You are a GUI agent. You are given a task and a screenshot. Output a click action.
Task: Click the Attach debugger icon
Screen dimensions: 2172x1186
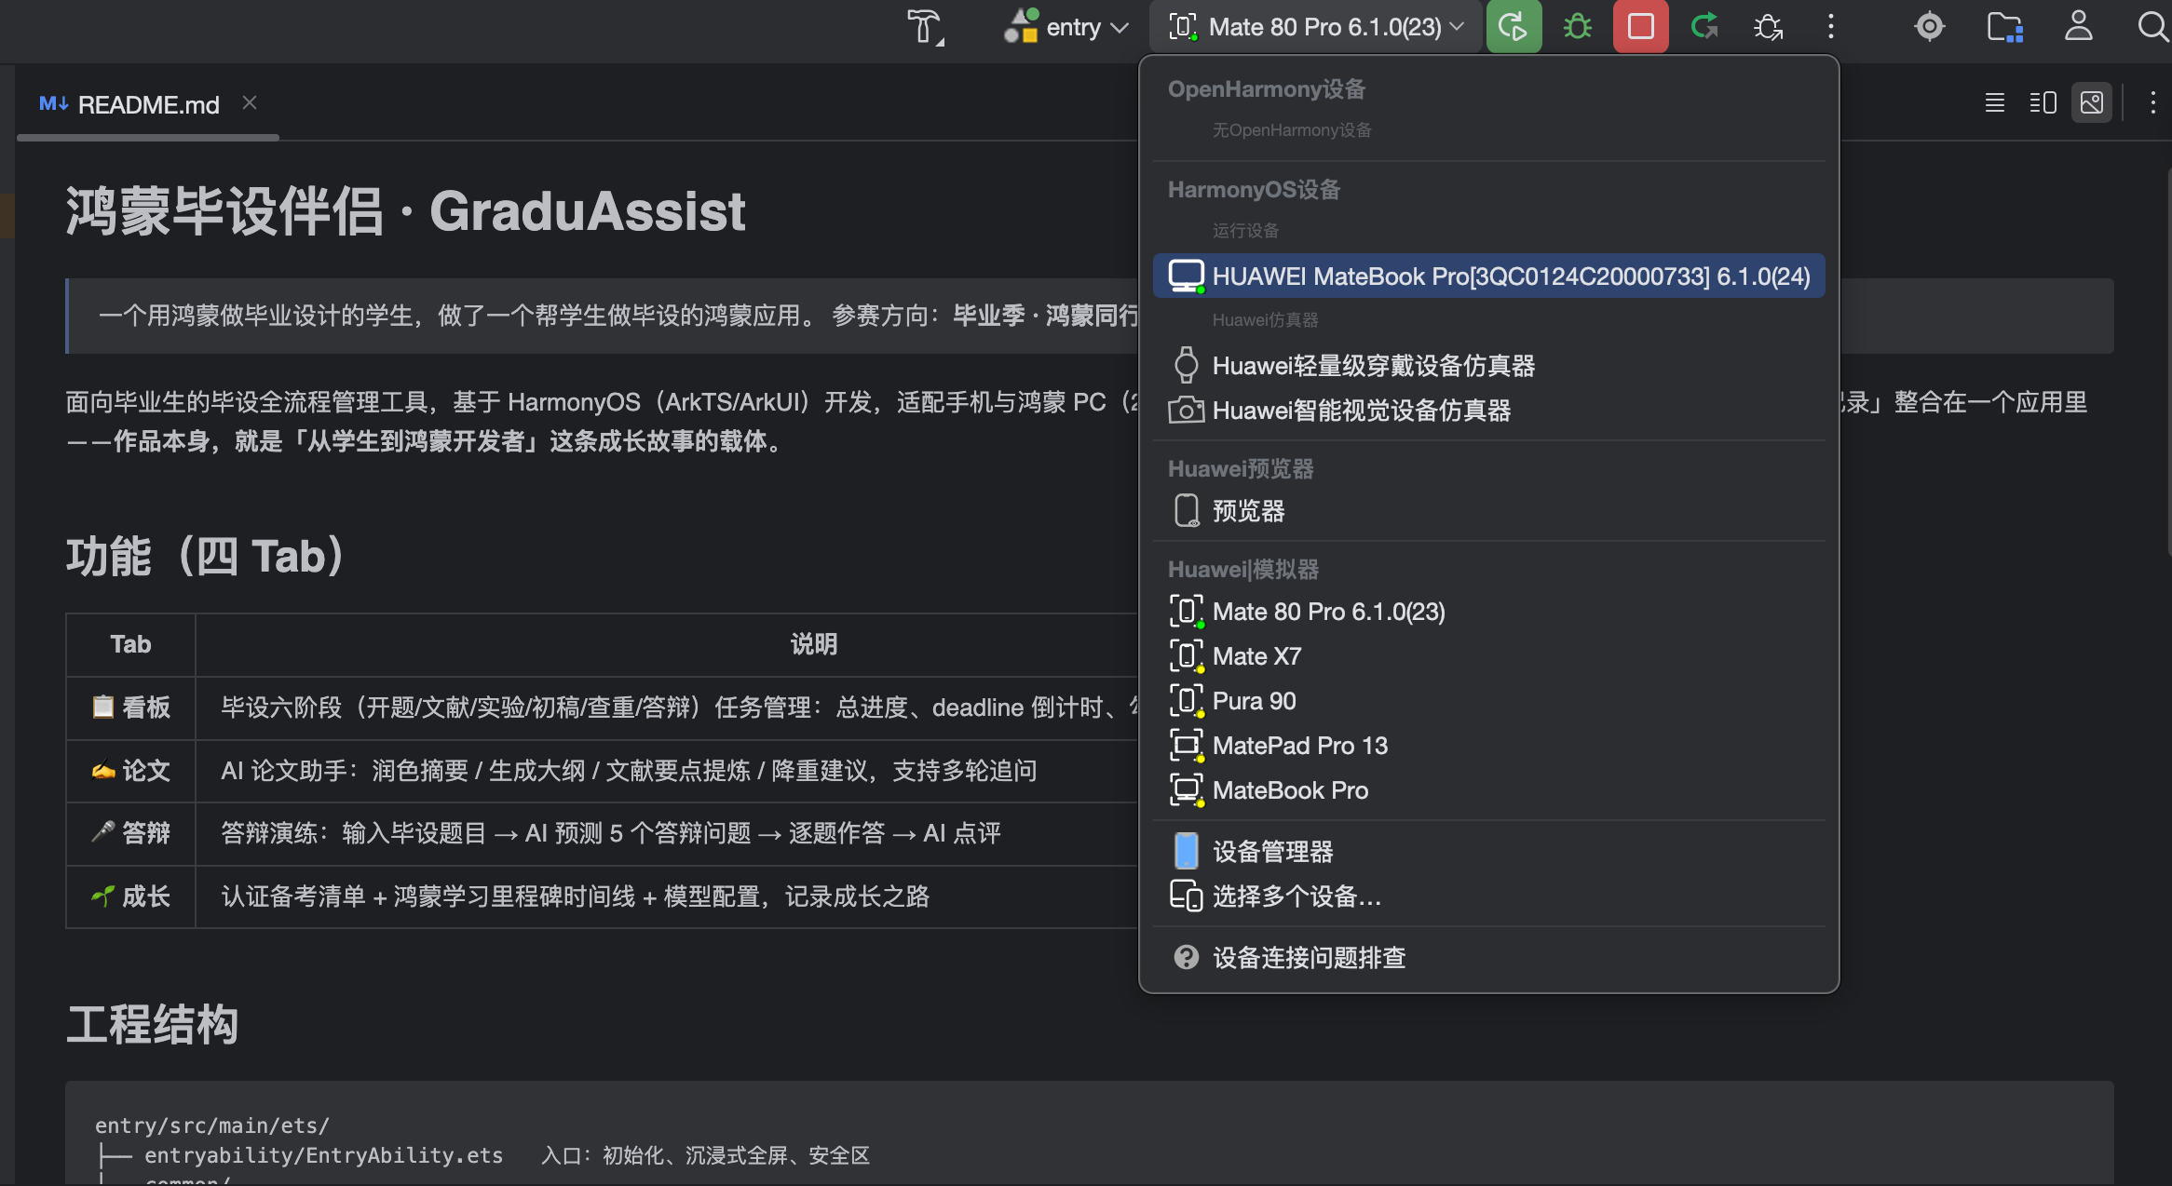click(x=1768, y=27)
